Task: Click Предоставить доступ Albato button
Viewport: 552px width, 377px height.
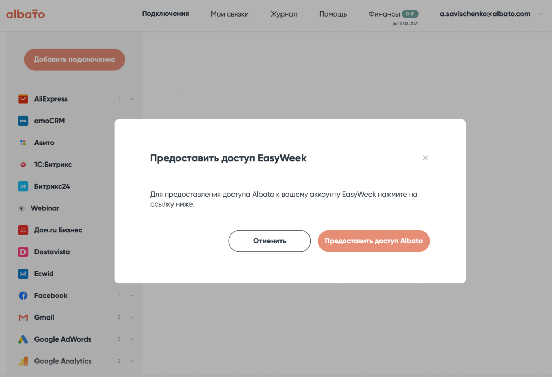Action: tap(373, 241)
